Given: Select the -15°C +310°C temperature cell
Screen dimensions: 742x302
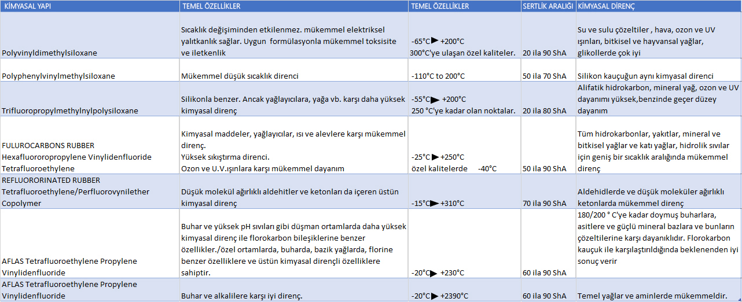Looking at the screenshot, I should click(x=465, y=191).
